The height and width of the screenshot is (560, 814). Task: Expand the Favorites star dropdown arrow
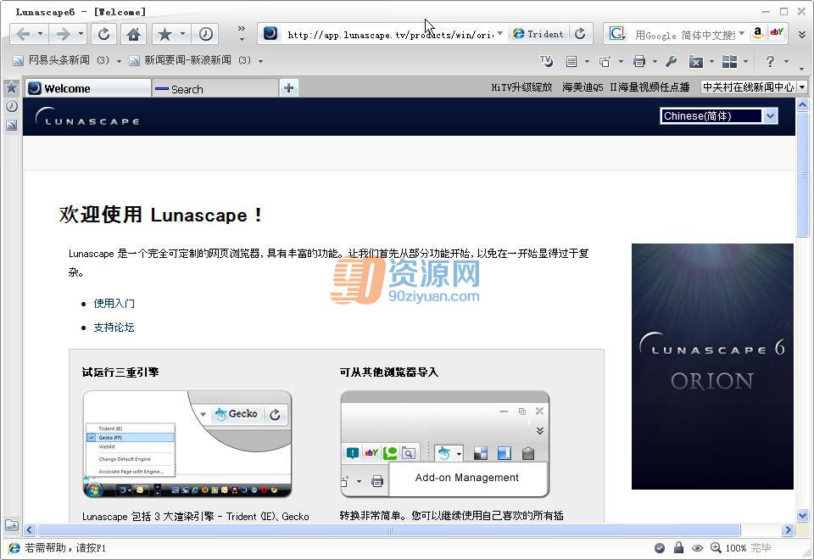tap(182, 34)
